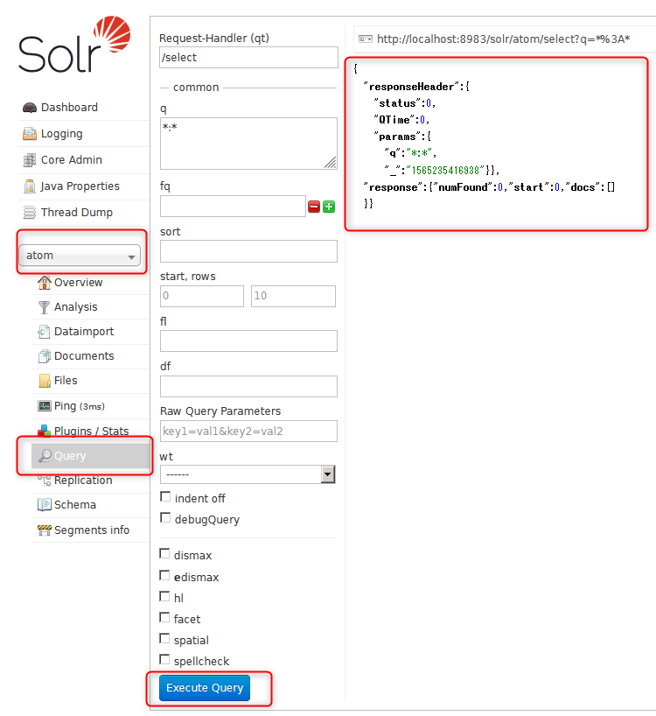Screen dimensions: 656x716
Task: Open the Dashboard icon
Action: click(x=30, y=108)
